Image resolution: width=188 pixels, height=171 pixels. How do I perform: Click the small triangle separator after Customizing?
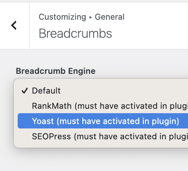[90, 17]
